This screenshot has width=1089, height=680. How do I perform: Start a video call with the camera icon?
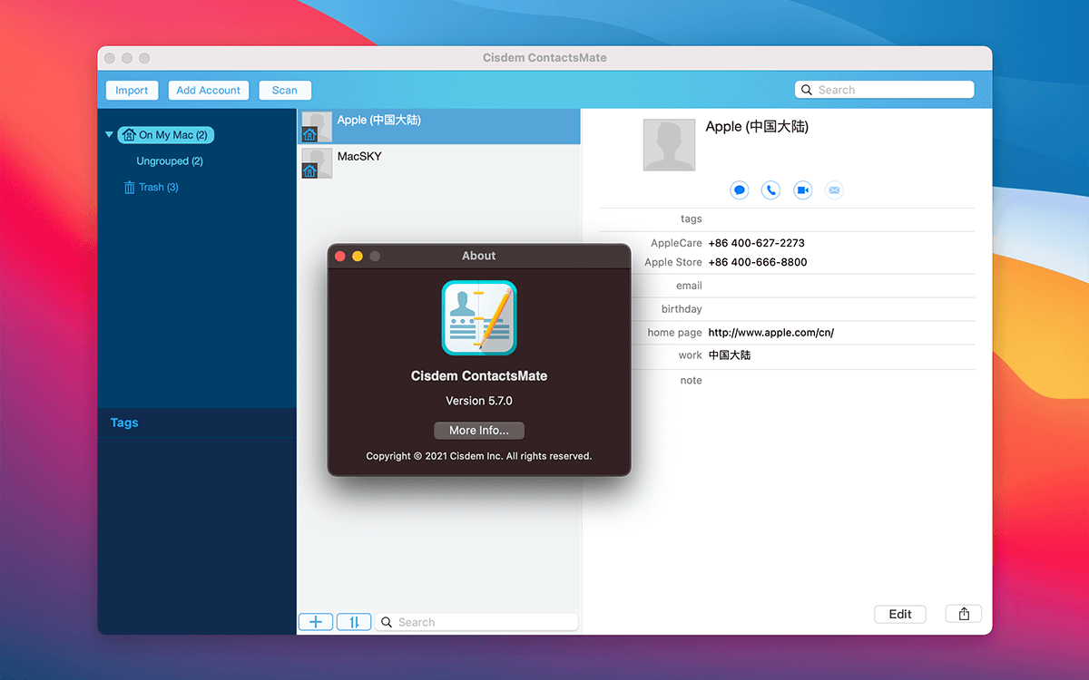pos(802,190)
